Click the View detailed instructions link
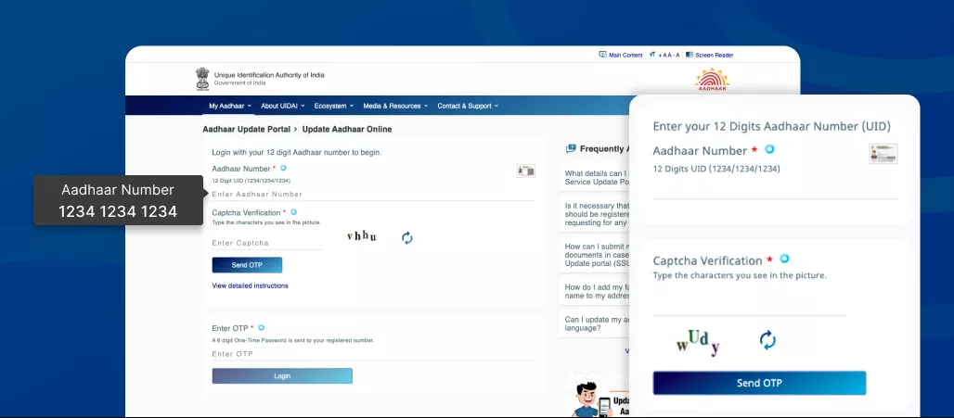Image resolution: width=954 pixels, height=418 pixels. [250, 285]
